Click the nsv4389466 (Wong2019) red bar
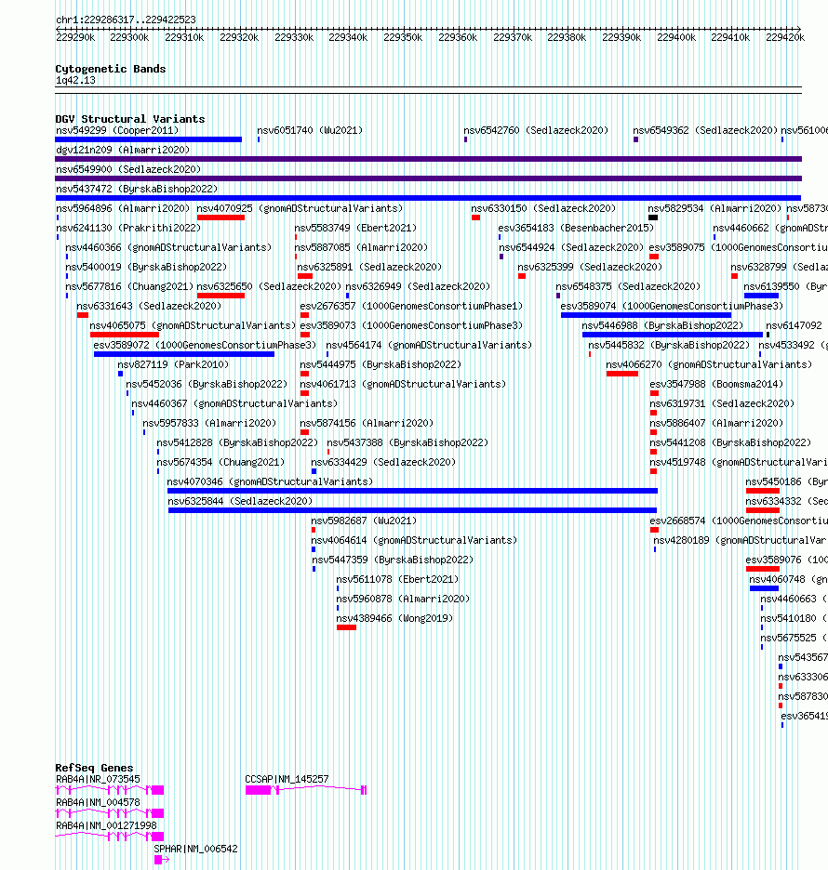Screen dimensions: 828x870 tap(346, 627)
